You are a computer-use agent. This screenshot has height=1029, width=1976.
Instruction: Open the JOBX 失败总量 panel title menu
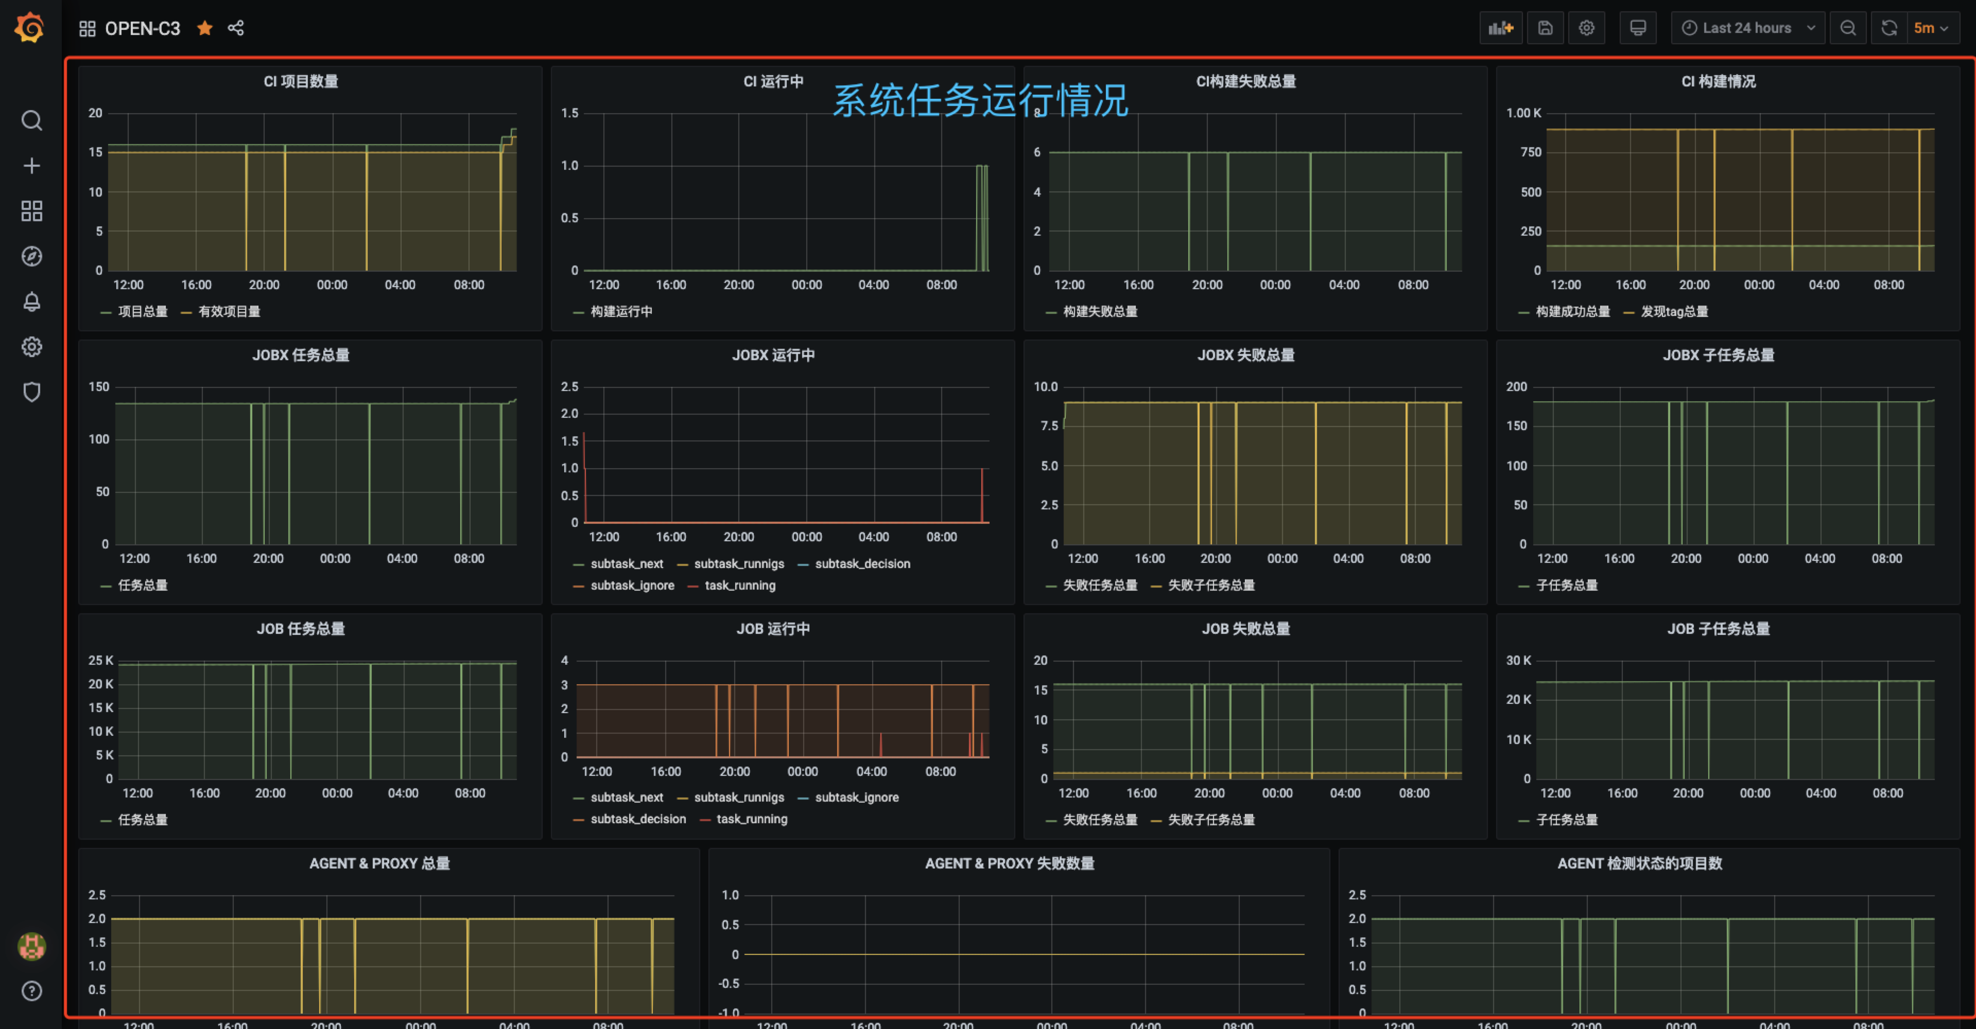click(1246, 355)
